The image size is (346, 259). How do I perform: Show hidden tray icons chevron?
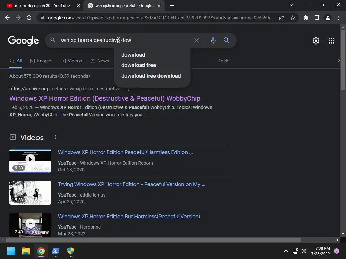tap(286, 251)
